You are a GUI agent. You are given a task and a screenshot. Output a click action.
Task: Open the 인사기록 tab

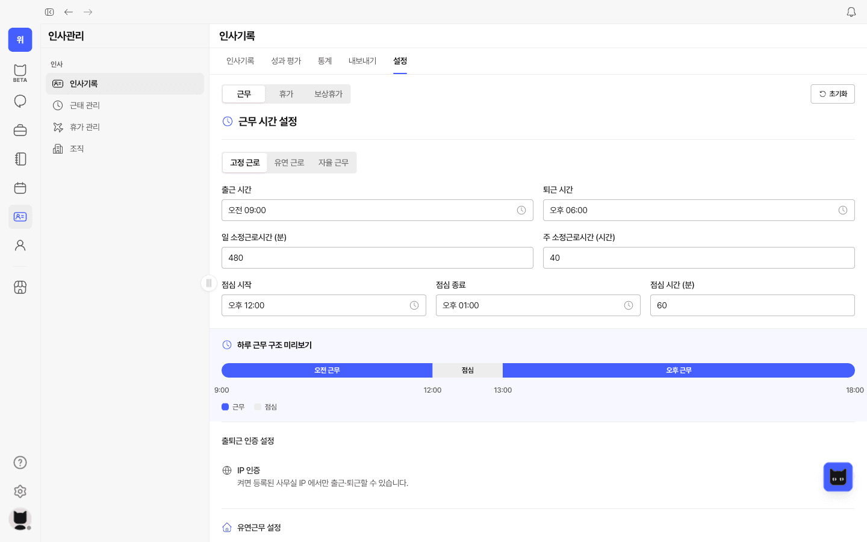[240, 61]
